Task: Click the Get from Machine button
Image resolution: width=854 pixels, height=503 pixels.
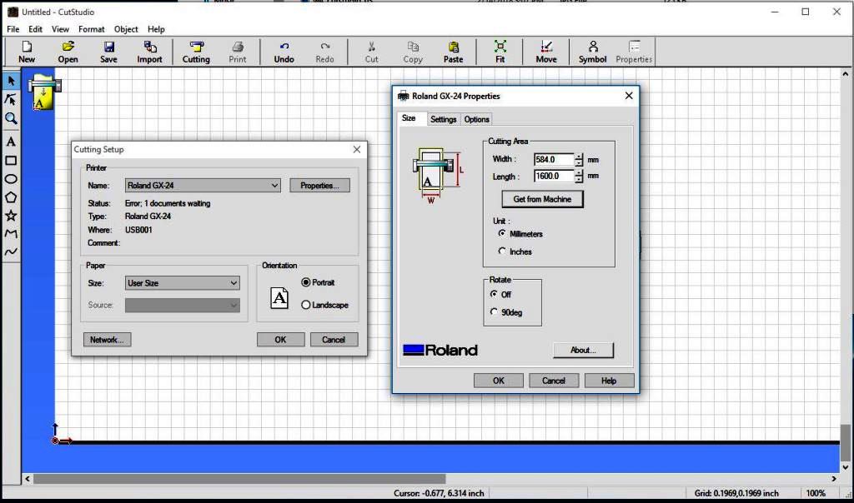Action: click(x=542, y=199)
